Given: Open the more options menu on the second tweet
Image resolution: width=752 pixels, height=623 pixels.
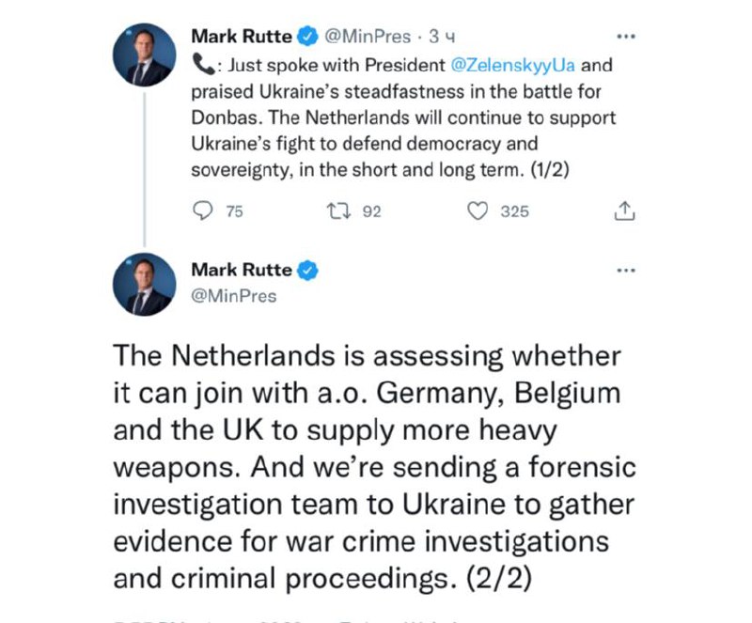Looking at the screenshot, I should (625, 271).
